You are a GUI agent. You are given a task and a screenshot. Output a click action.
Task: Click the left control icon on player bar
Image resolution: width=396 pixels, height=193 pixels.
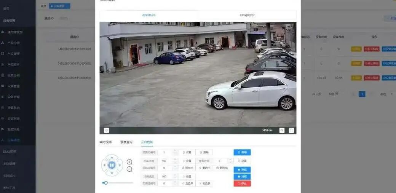107,130
